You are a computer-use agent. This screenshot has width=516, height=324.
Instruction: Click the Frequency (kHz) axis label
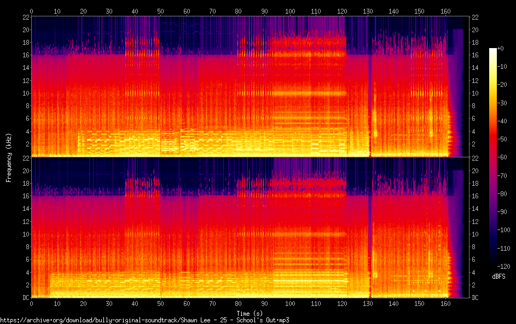point(9,158)
